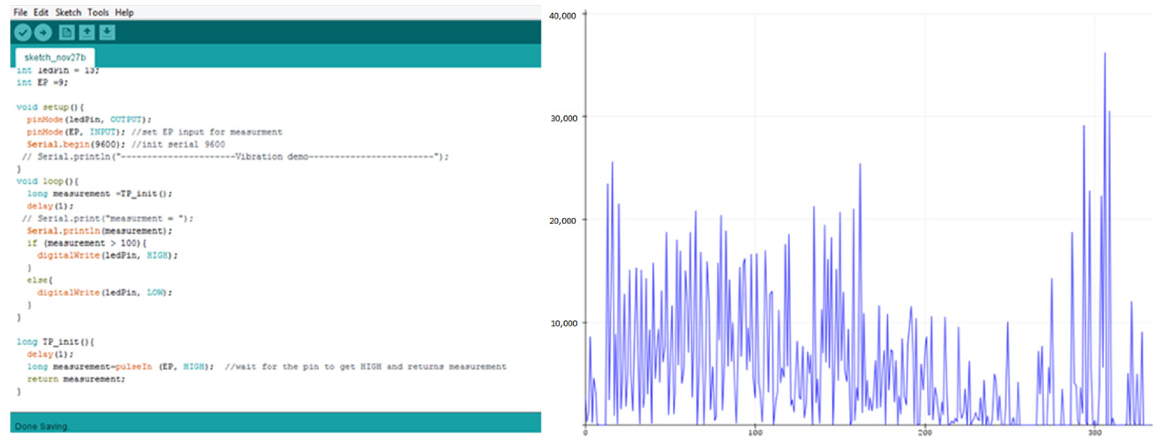The width and height of the screenshot is (1157, 444).
Task: Click the 200 x-axis label
Action: pyautogui.click(x=925, y=433)
